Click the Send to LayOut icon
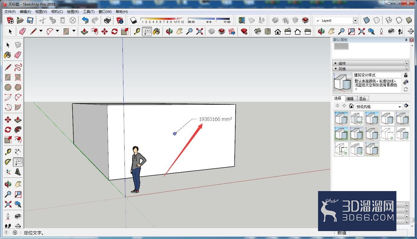 [232, 31]
